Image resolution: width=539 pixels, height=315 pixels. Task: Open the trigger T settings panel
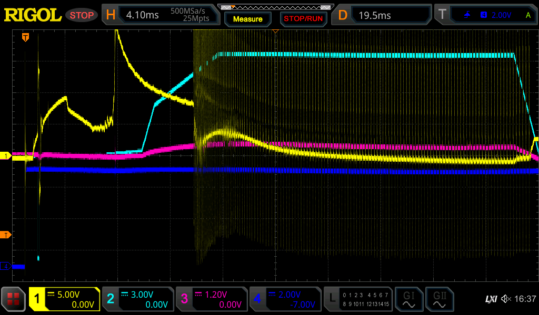click(x=485, y=15)
